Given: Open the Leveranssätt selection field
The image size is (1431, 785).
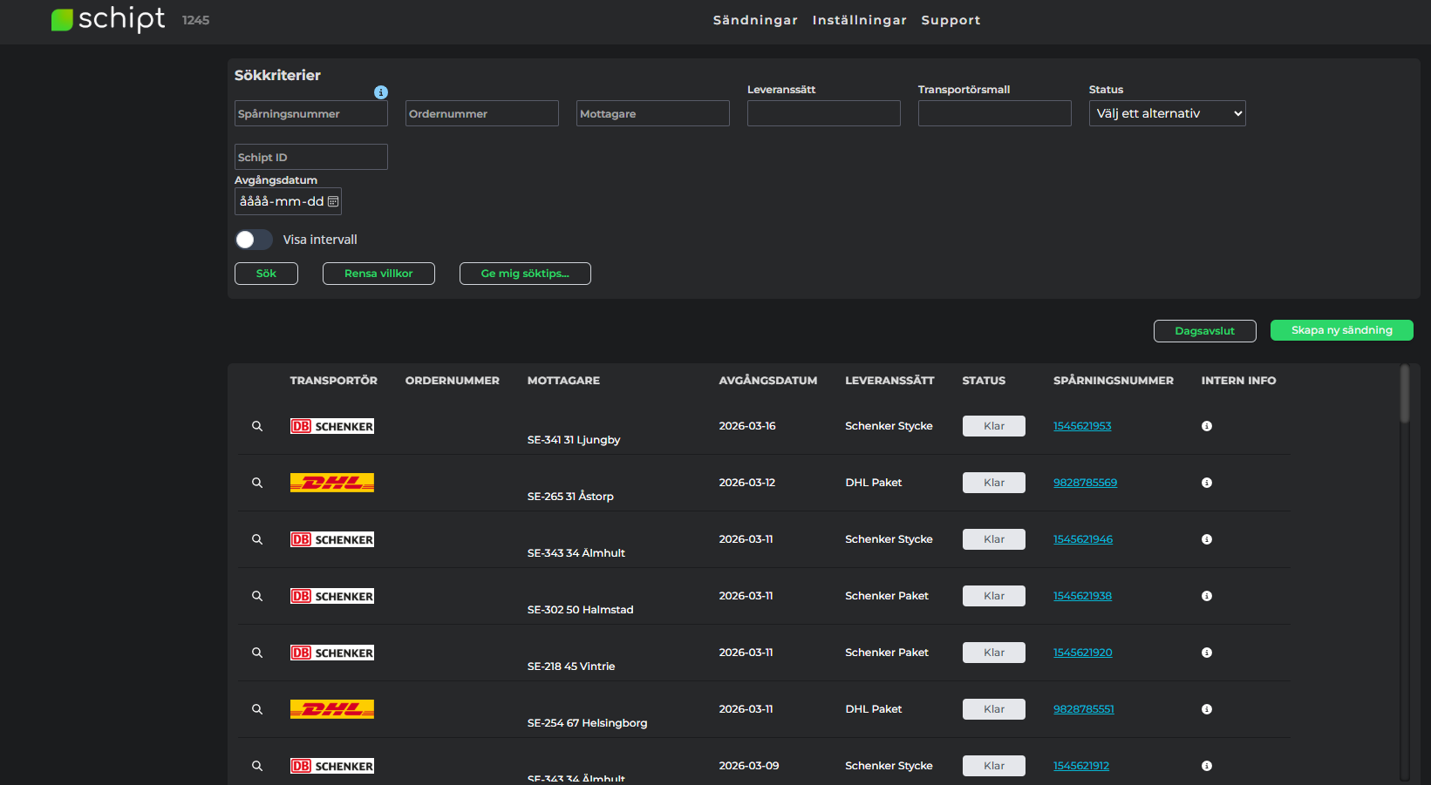Looking at the screenshot, I should (x=823, y=113).
